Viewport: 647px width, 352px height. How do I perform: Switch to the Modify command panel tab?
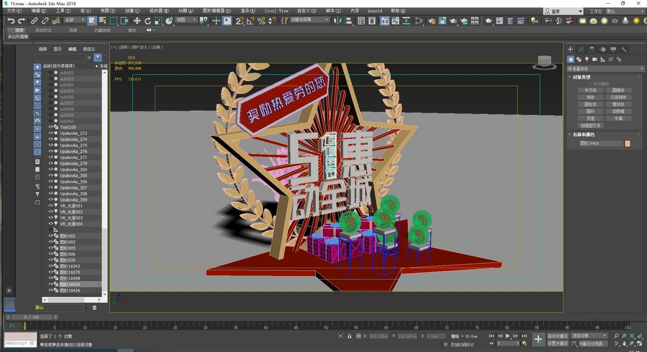point(581,50)
